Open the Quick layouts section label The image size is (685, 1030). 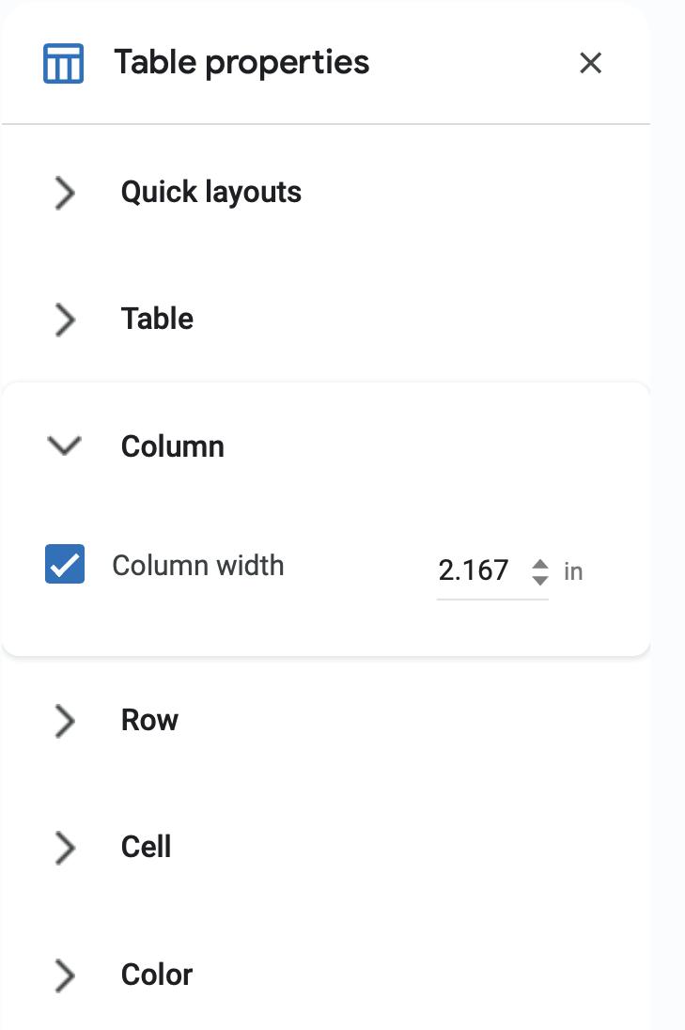[210, 193]
